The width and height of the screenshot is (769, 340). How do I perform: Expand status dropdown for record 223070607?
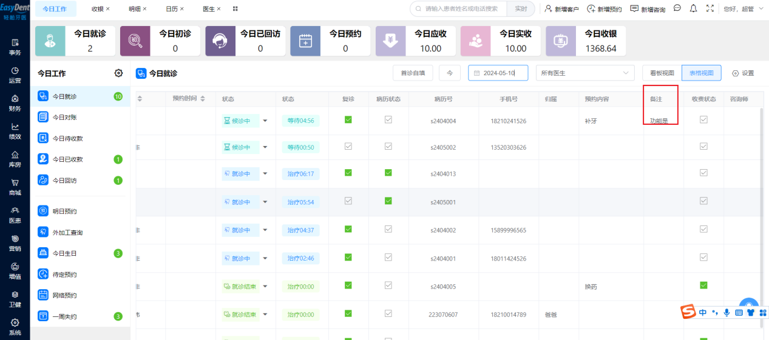(265, 315)
